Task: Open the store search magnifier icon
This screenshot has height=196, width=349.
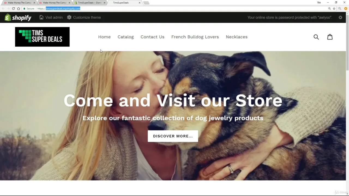Action: click(x=316, y=37)
